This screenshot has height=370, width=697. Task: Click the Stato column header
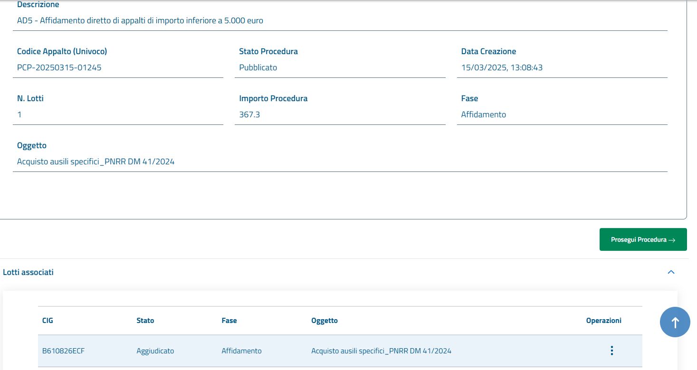[145, 321]
